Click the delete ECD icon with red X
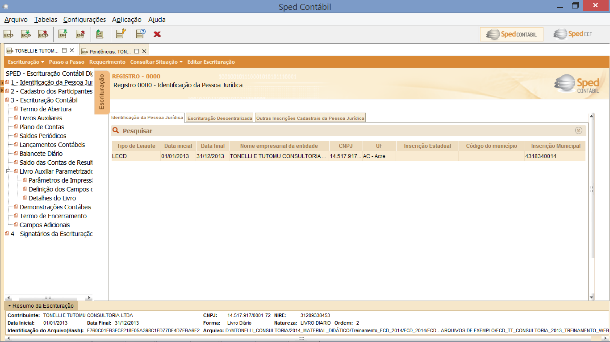 pyautogui.click(x=43, y=34)
